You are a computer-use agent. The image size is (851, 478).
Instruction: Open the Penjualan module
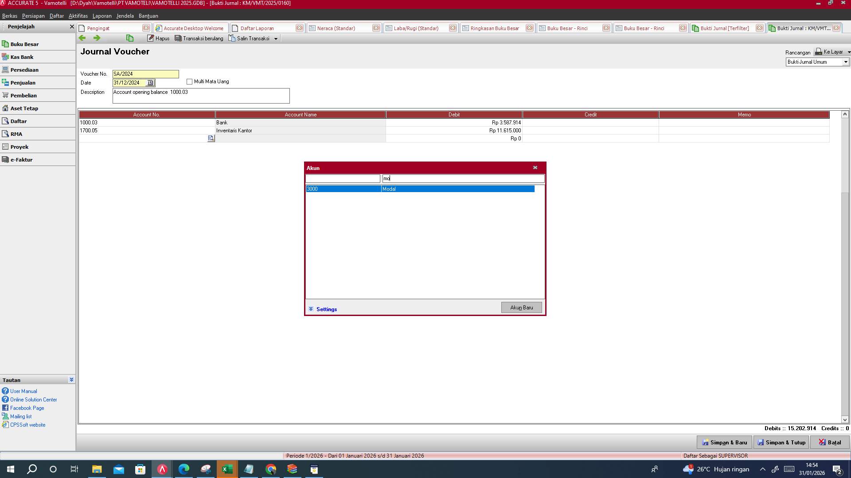coord(23,82)
